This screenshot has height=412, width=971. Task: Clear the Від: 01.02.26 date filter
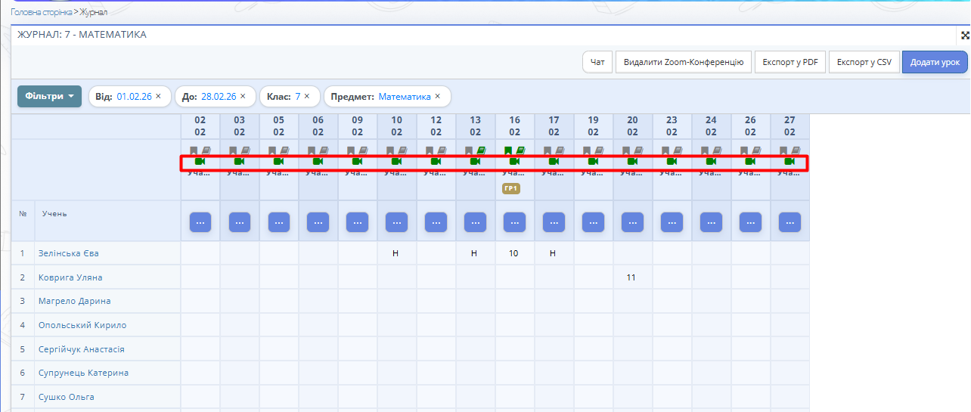point(158,97)
